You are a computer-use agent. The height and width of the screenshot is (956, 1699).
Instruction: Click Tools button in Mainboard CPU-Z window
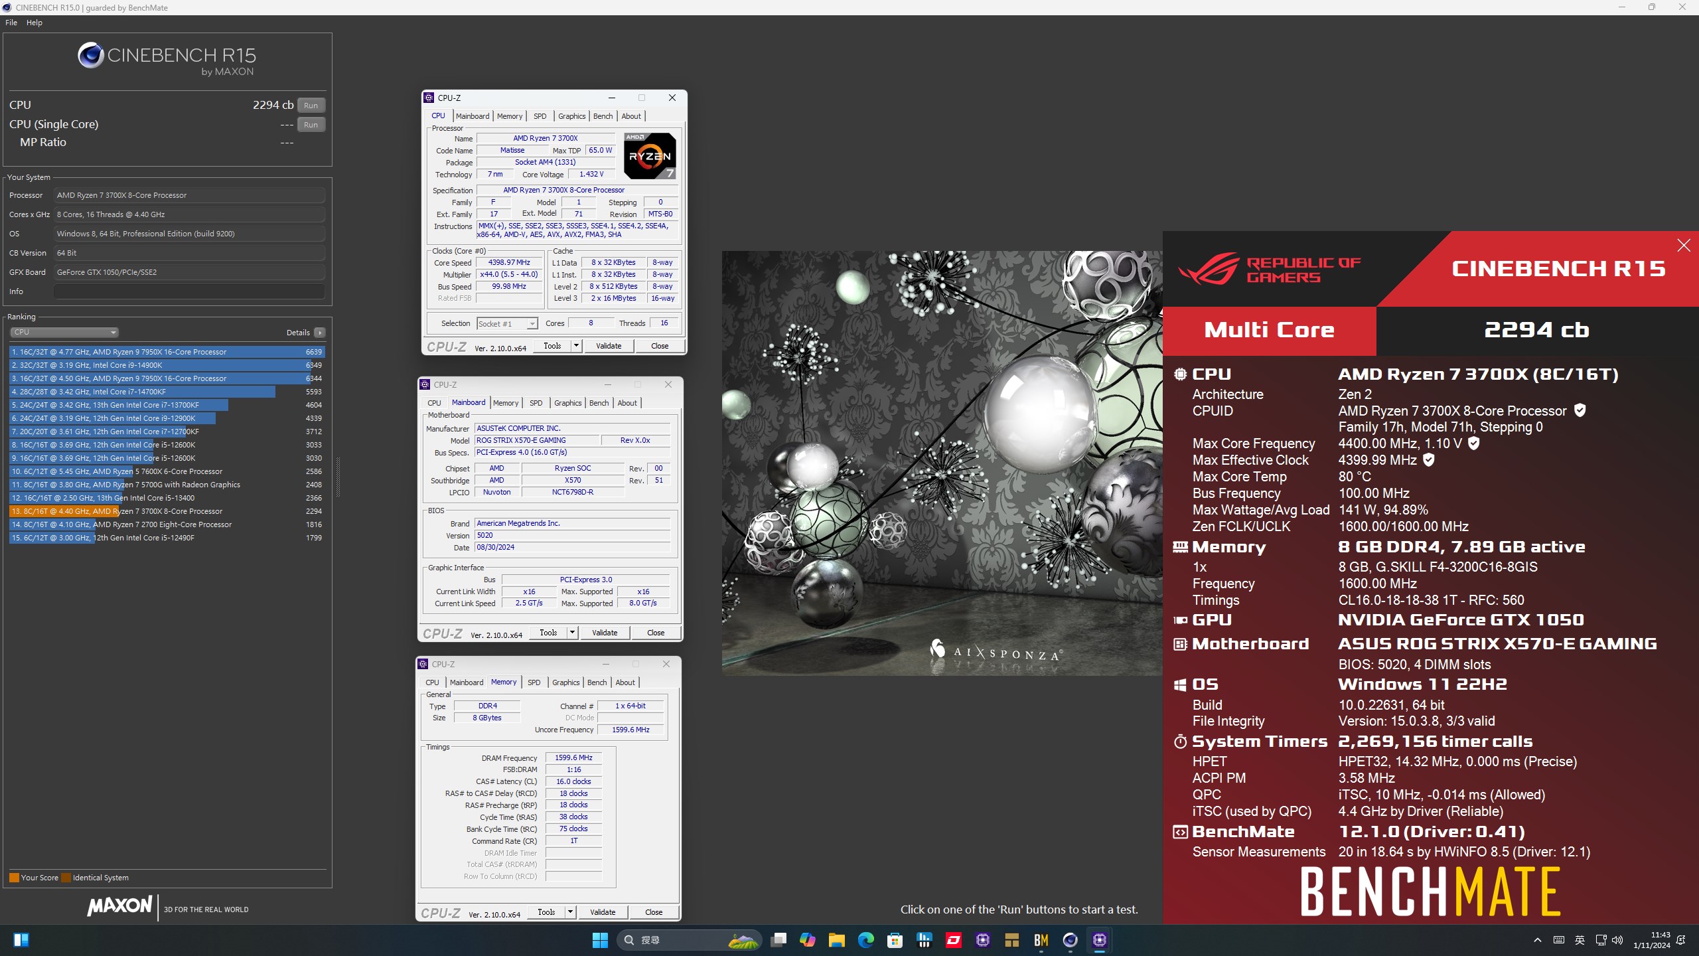click(548, 633)
